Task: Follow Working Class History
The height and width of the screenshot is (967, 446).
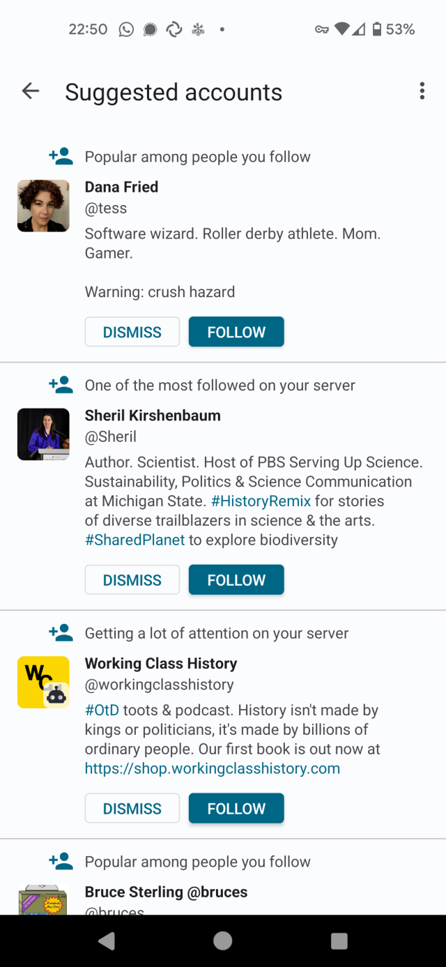Action: click(236, 809)
